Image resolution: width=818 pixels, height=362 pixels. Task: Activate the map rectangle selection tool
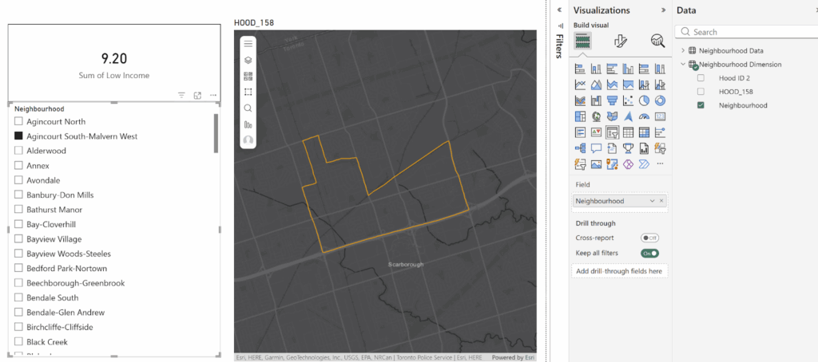click(x=248, y=92)
